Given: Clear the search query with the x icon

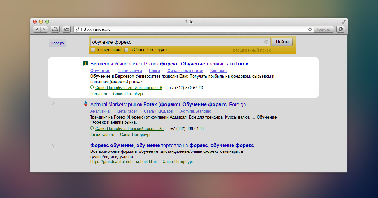Looking at the screenshot, I should 266,42.
